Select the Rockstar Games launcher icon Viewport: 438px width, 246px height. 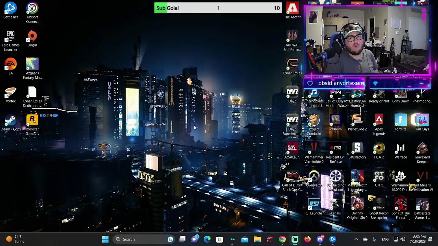[x=32, y=125]
